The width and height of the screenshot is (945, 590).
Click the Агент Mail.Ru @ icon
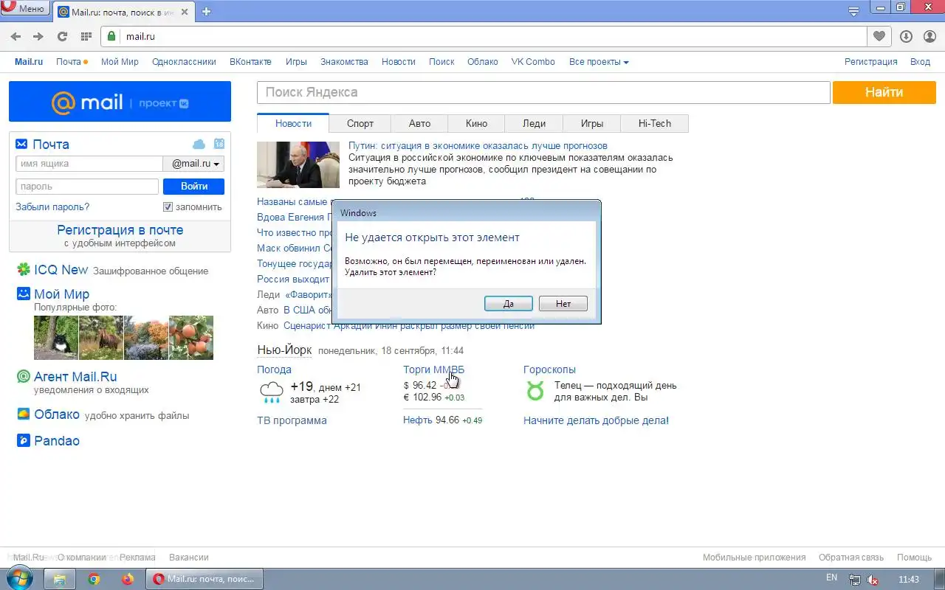tap(24, 377)
